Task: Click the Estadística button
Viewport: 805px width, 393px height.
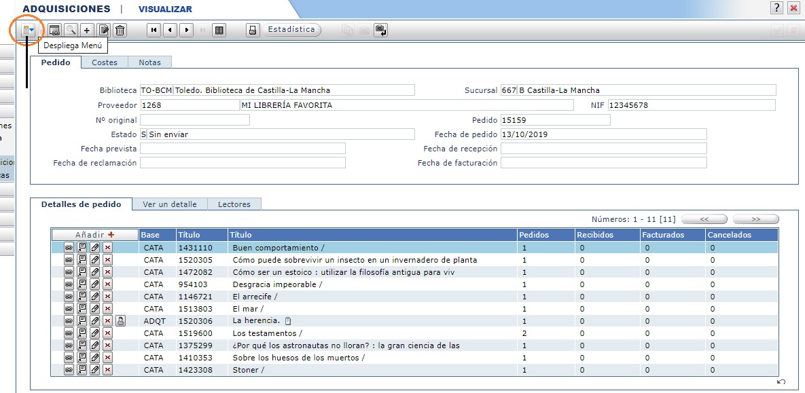Action: [291, 30]
